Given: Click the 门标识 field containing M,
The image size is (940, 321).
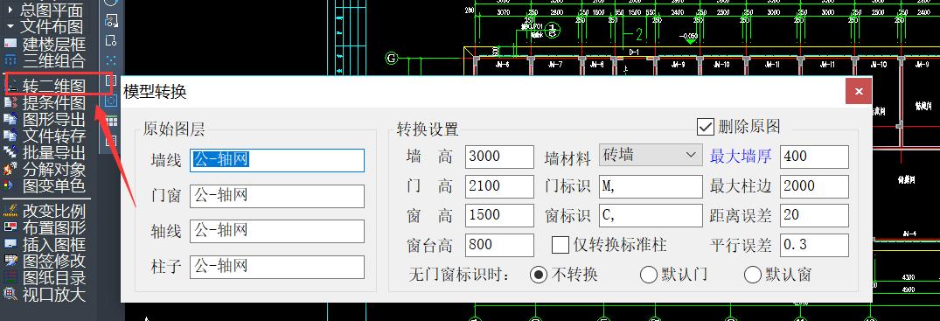Looking at the screenshot, I should click(x=651, y=186).
